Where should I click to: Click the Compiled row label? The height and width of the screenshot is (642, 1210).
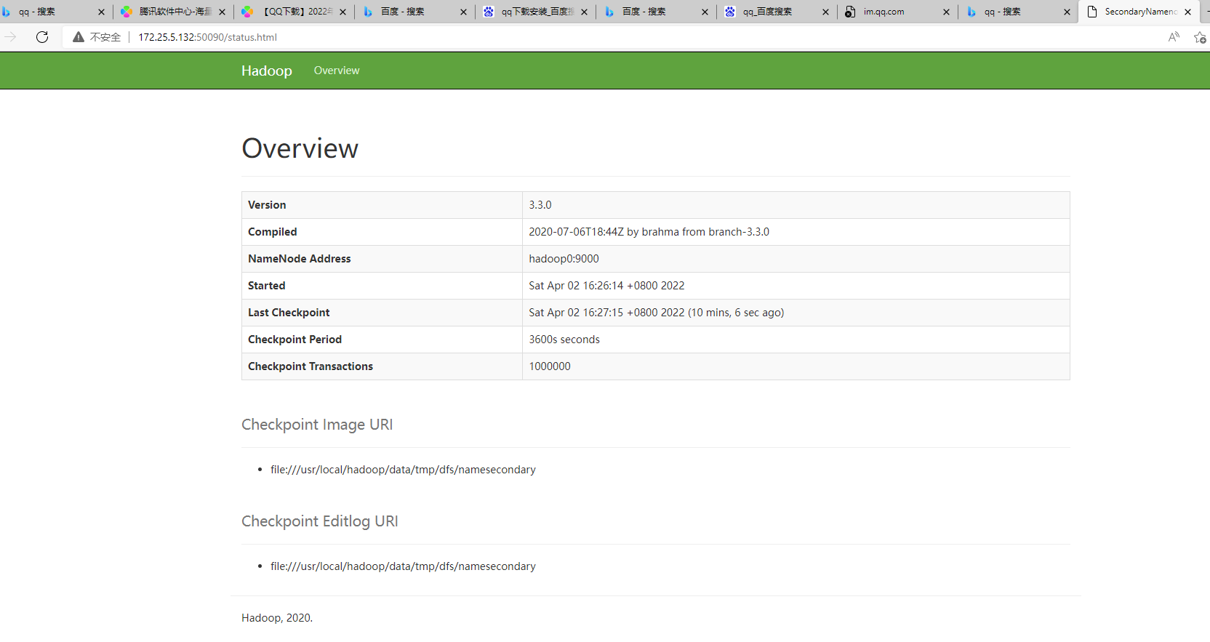click(x=273, y=232)
